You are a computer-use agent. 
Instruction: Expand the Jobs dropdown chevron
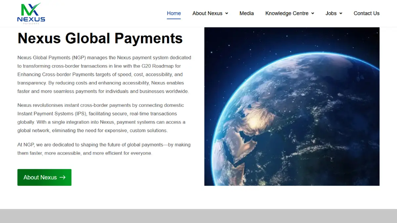341,14
